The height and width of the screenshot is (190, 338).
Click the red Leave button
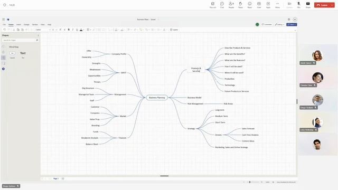322,5
